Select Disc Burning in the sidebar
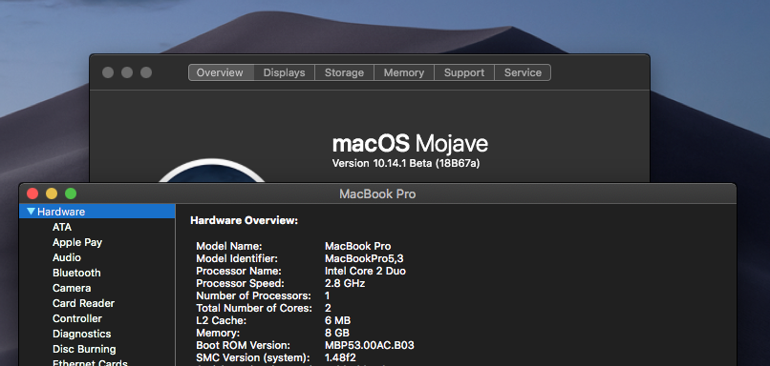The height and width of the screenshot is (366, 770). pyautogui.click(x=84, y=349)
